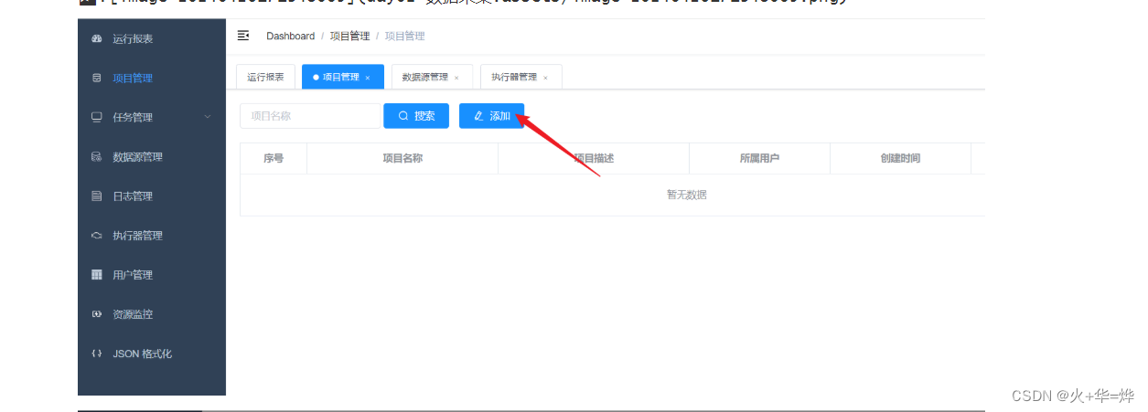Select 项目管理 in the sidebar

(152, 79)
